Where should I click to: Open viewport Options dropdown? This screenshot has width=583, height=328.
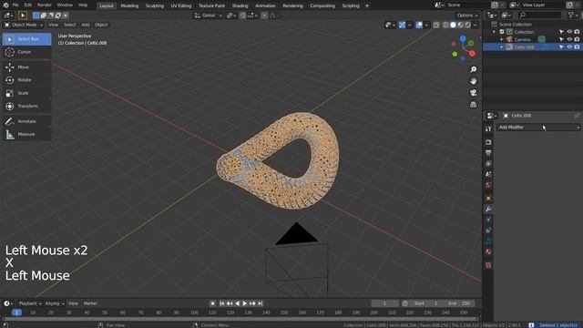pyautogui.click(x=467, y=15)
